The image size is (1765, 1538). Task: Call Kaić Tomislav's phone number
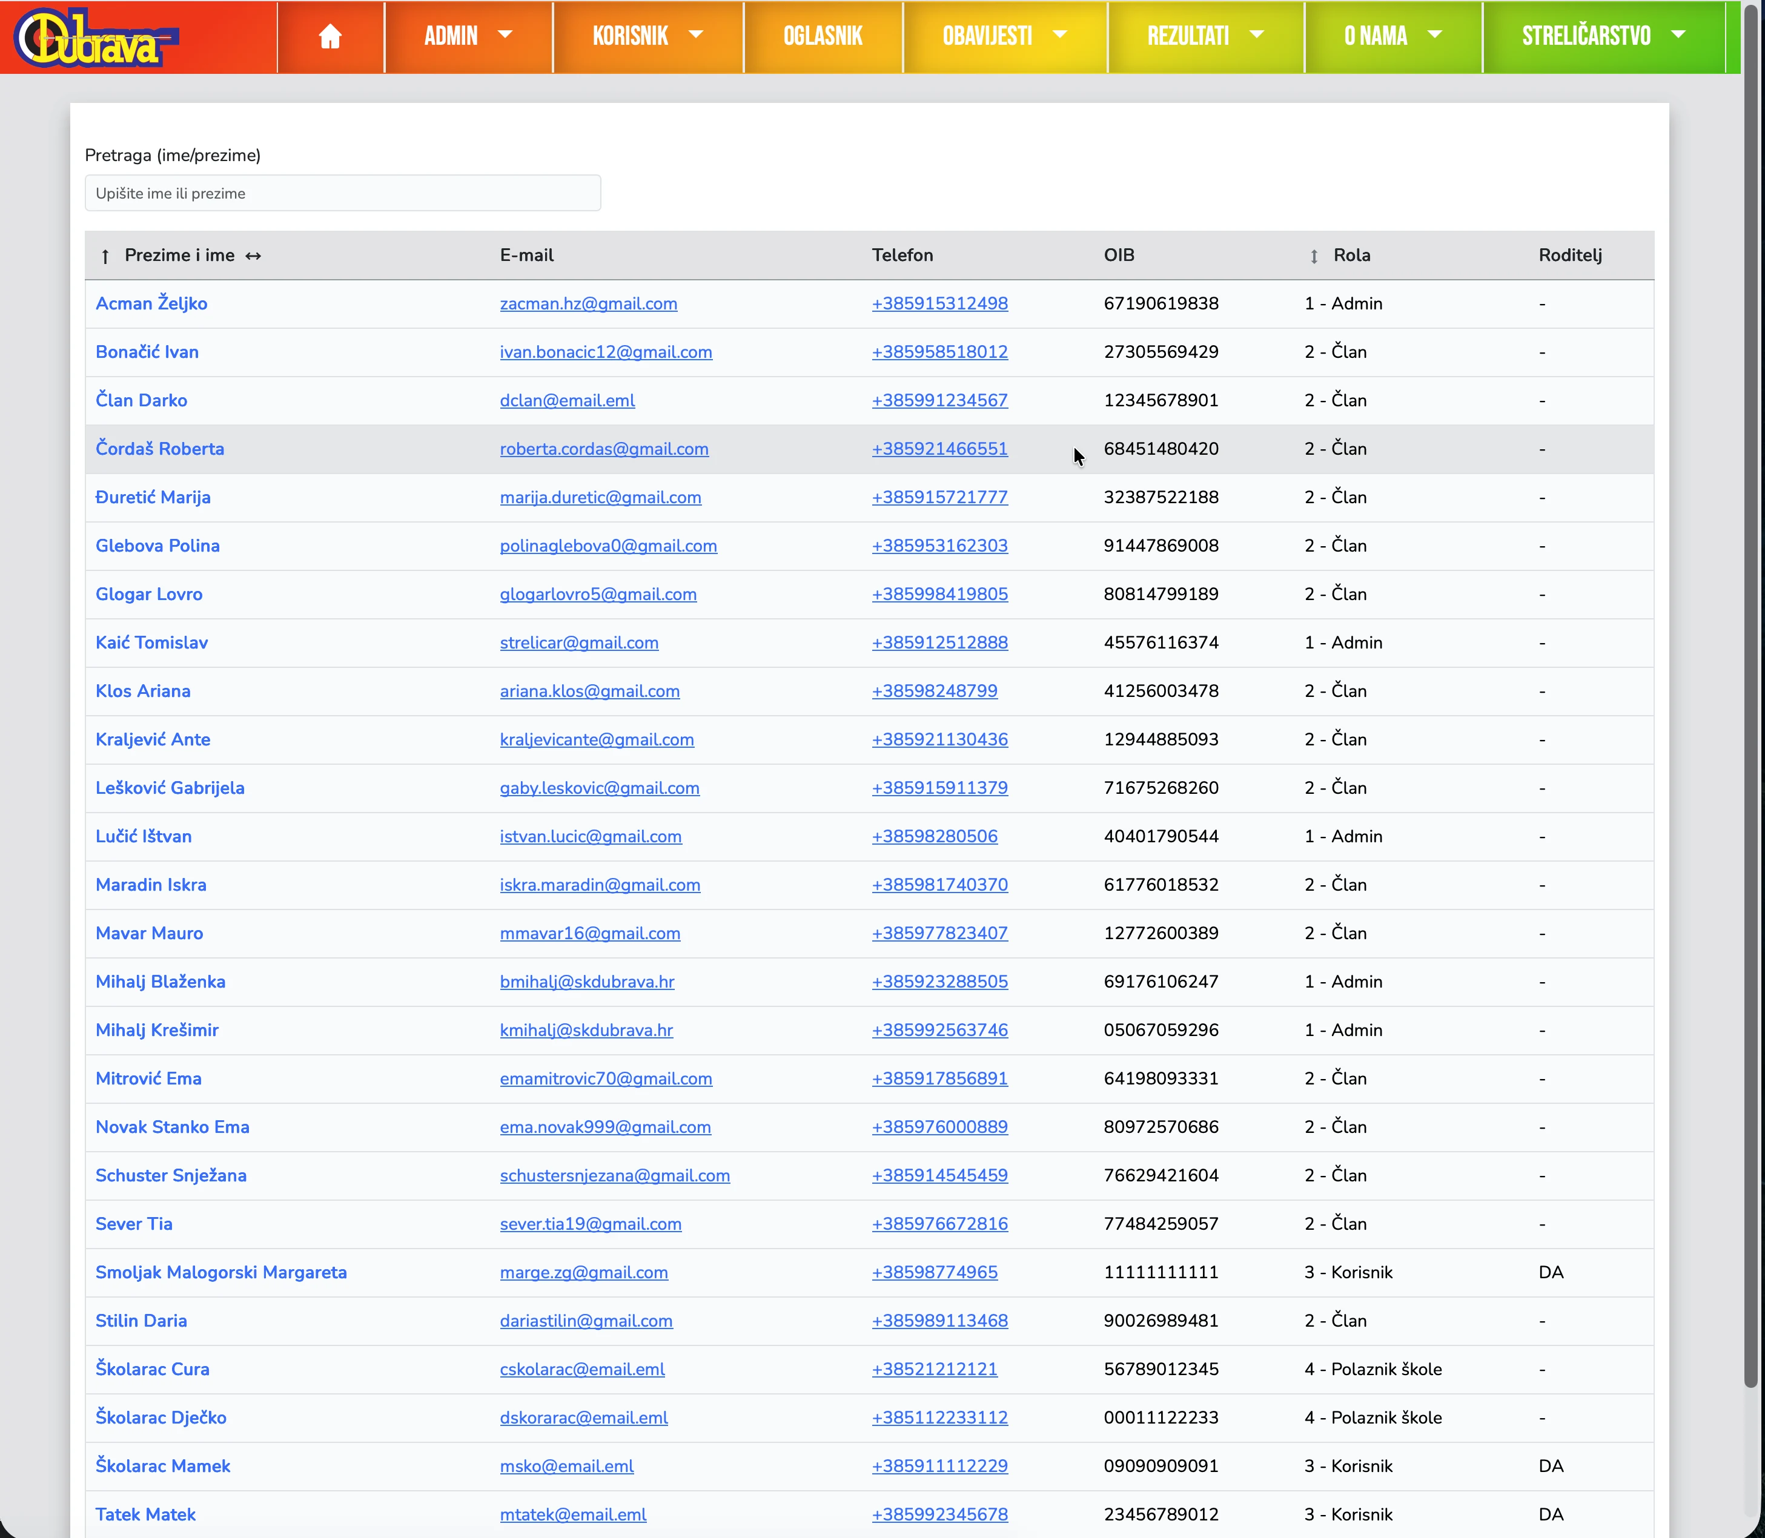(x=939, y=643)
